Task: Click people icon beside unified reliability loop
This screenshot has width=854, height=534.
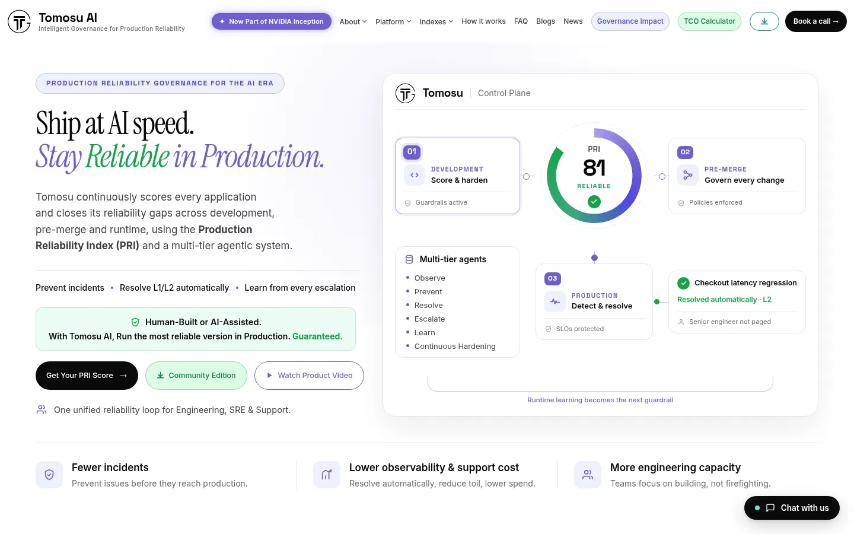Action: point(42,409)
